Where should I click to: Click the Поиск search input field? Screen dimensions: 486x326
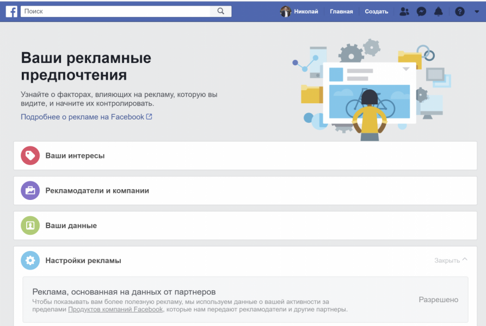tap(115, 11)
